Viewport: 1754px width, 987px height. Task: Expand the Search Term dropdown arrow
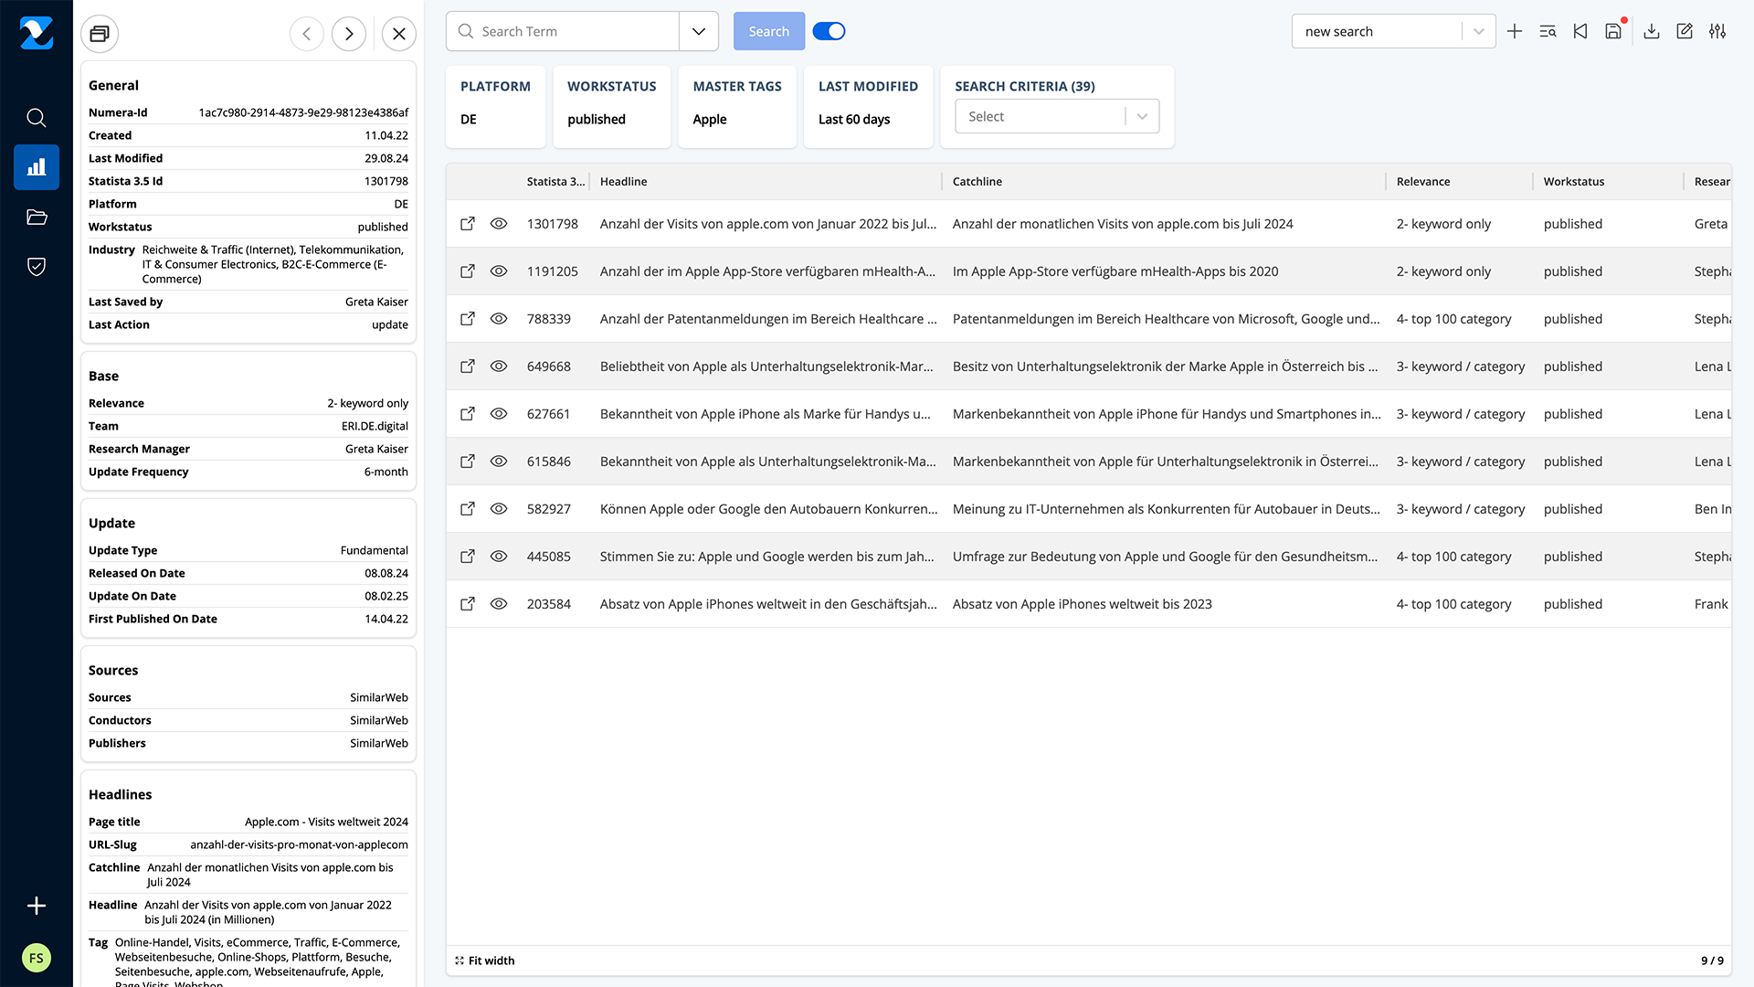(699, 31)
